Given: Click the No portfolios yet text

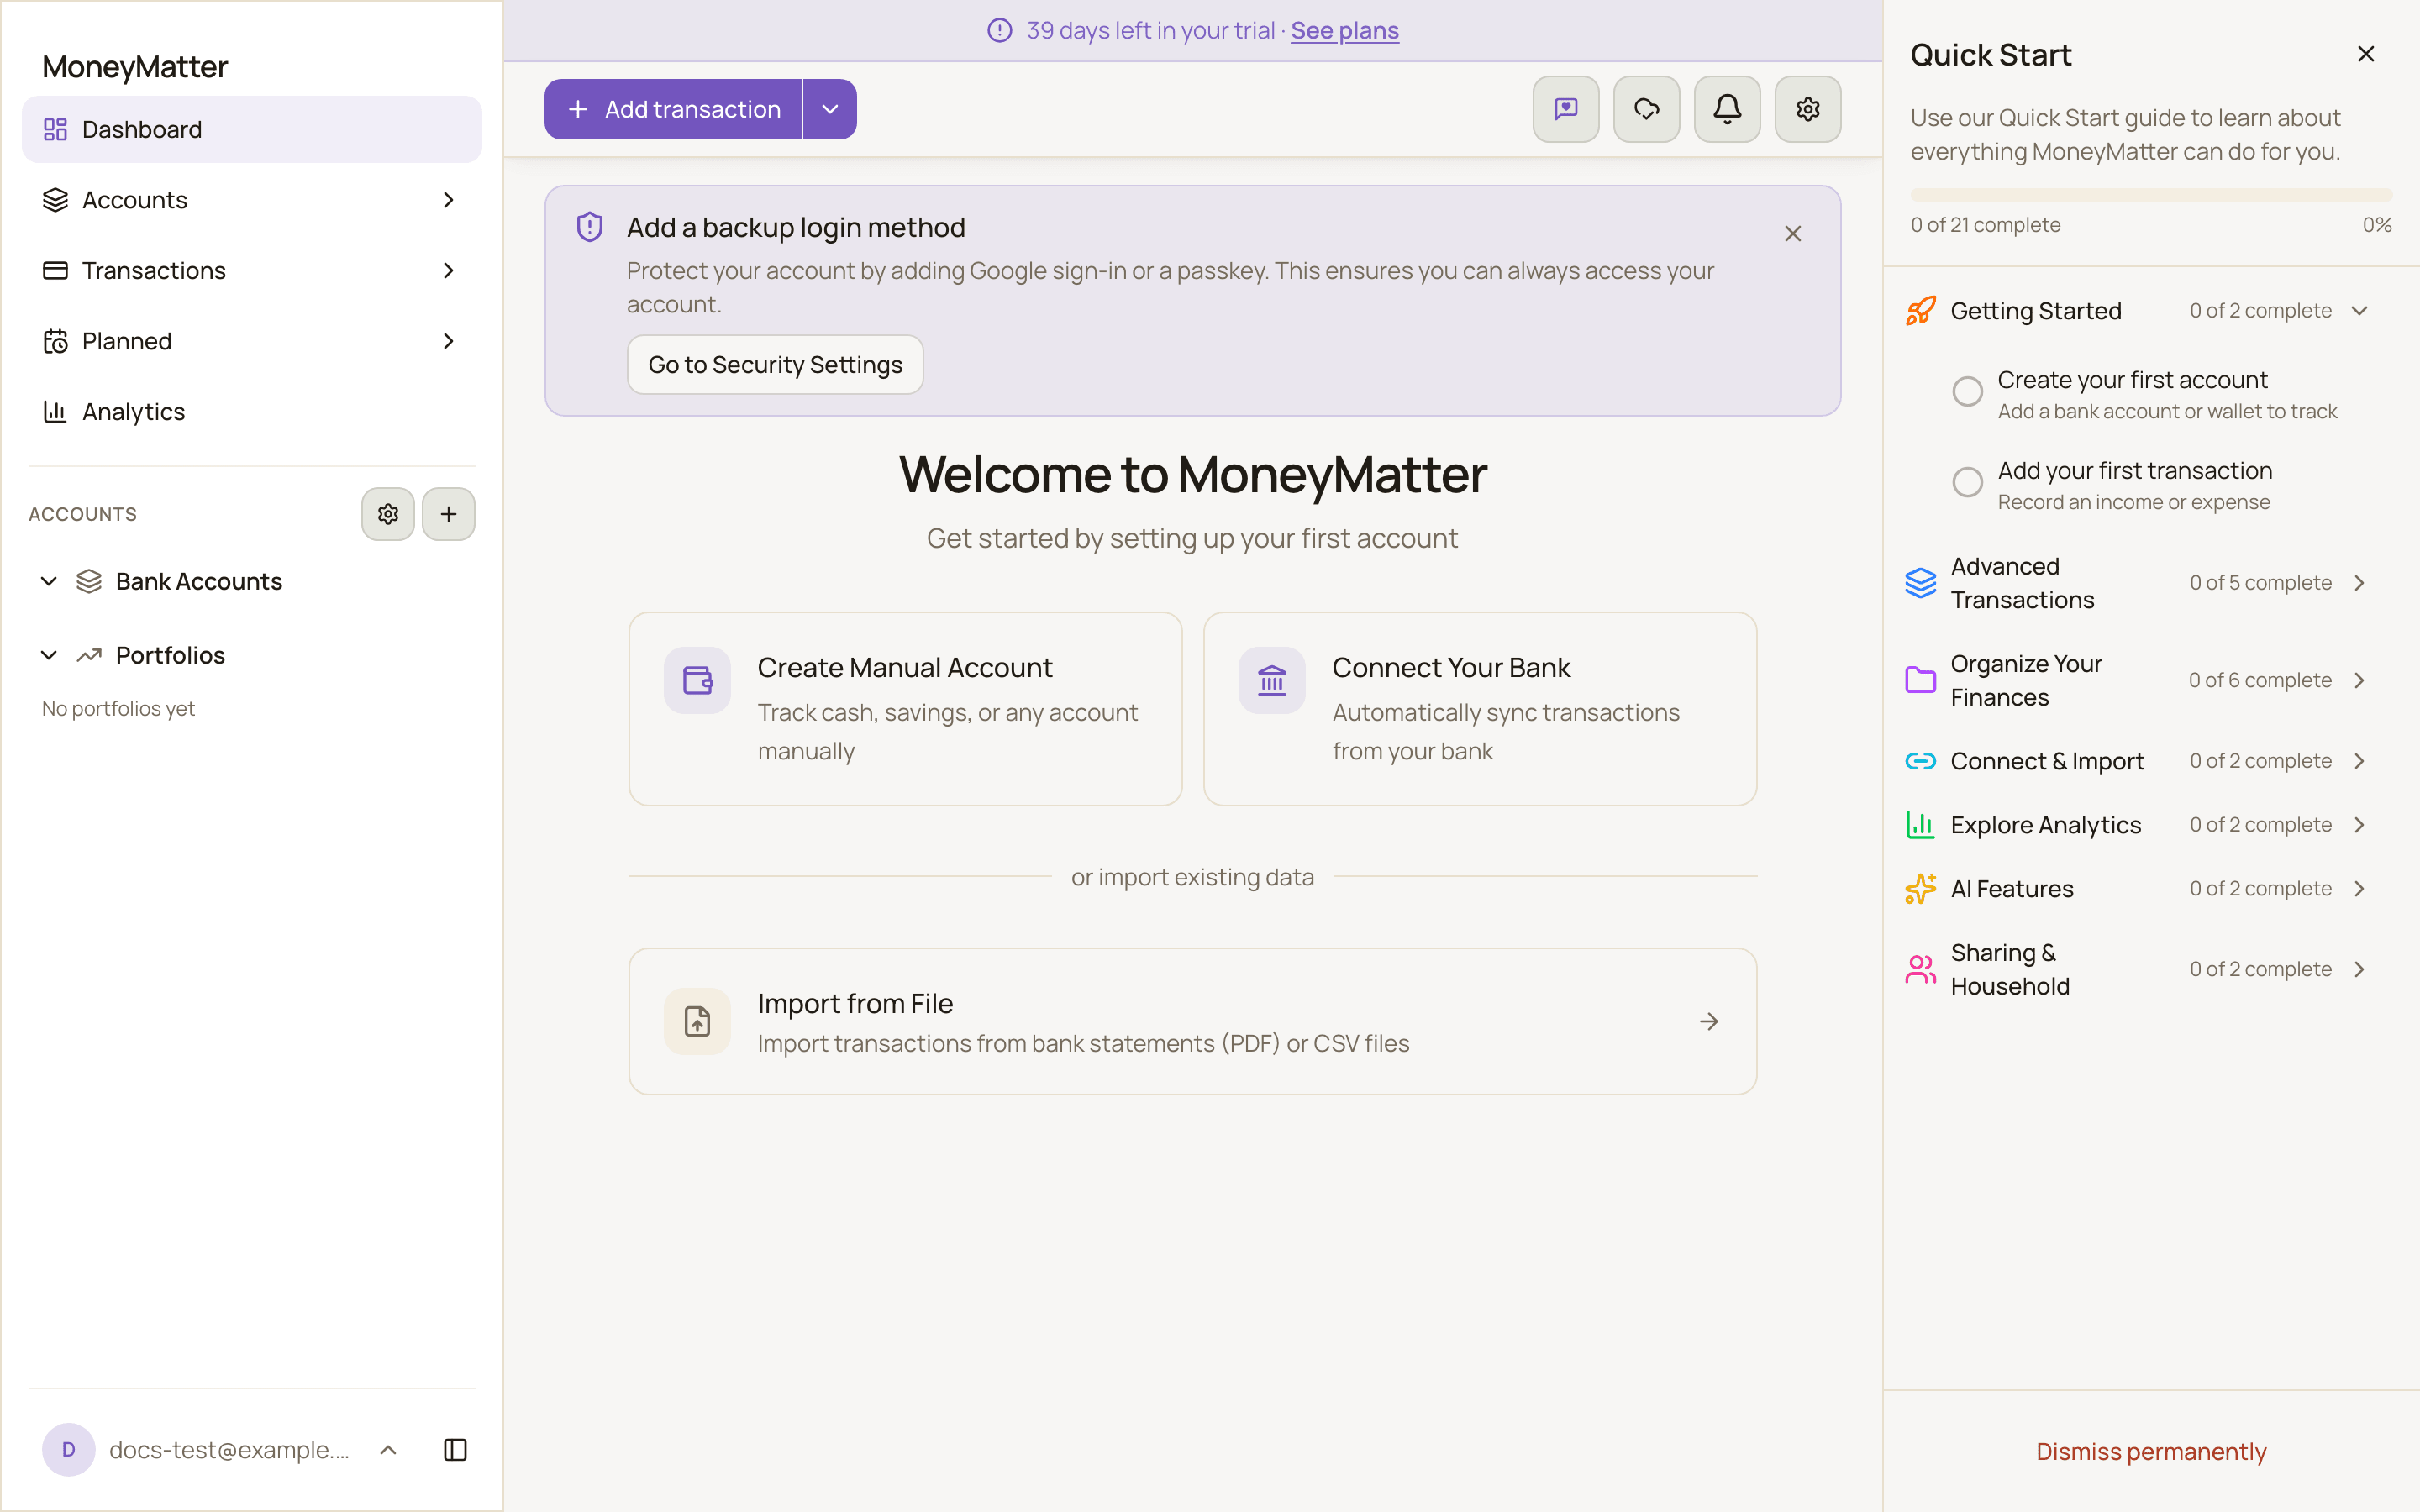Looking at the screenshot, I should (x=118, y=708).
